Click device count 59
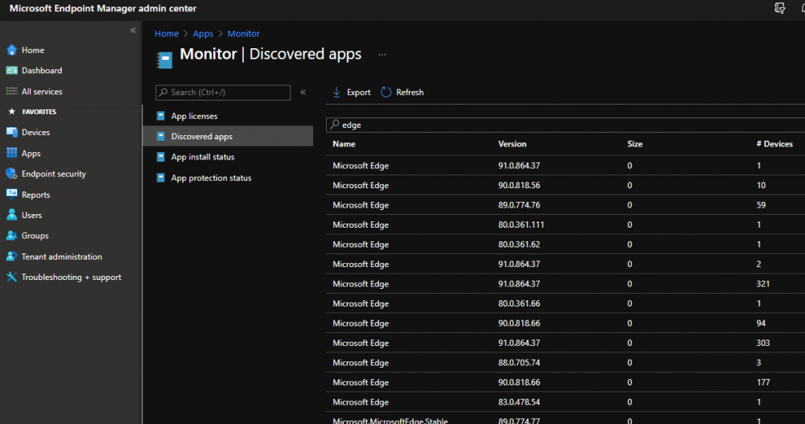 click(x=761, y=205)
